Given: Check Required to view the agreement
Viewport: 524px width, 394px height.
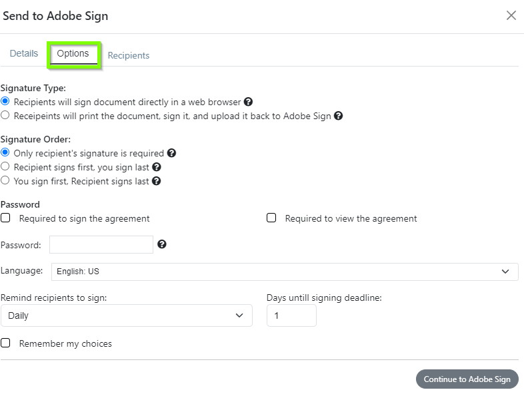Looking at the screenshot, I should point(271,218).
